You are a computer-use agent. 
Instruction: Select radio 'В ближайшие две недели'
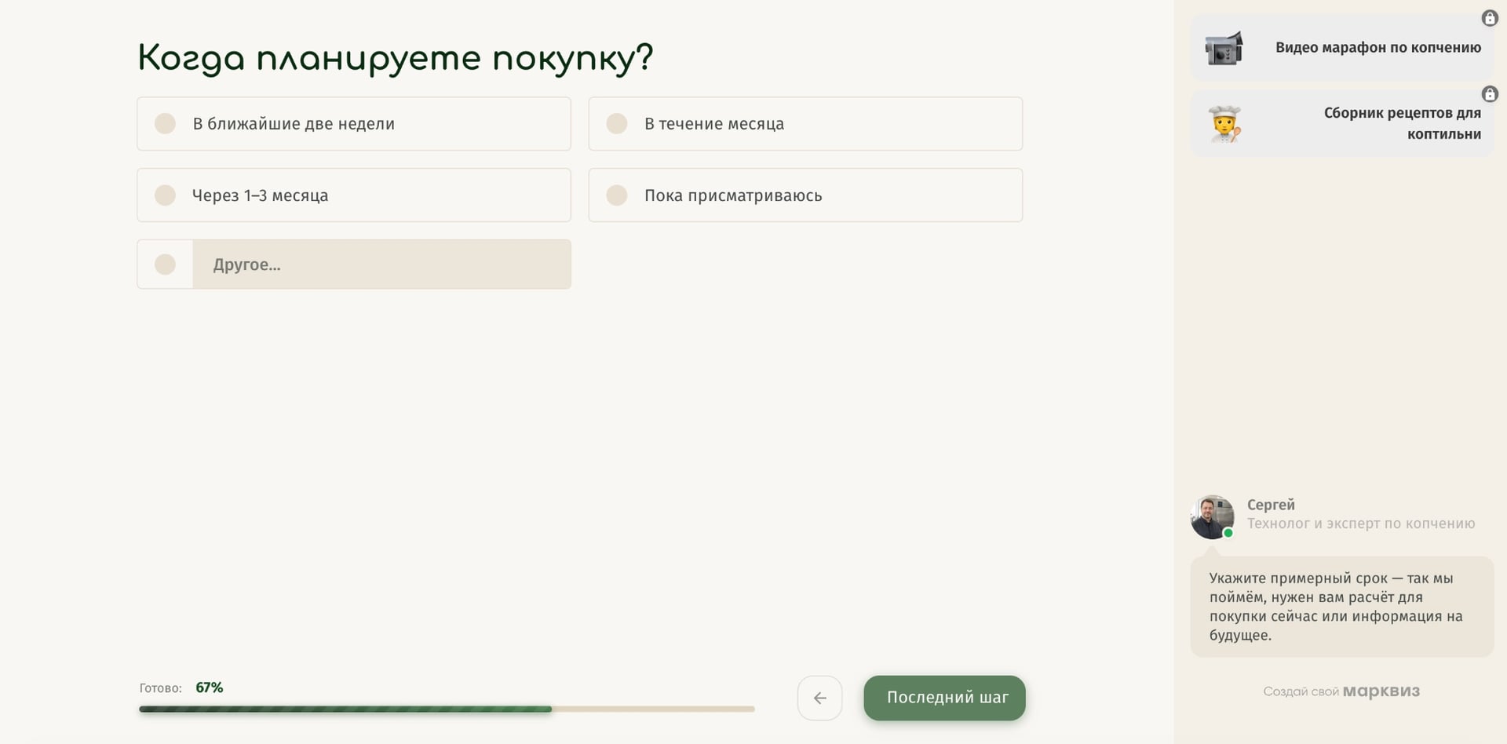[354, 124]
